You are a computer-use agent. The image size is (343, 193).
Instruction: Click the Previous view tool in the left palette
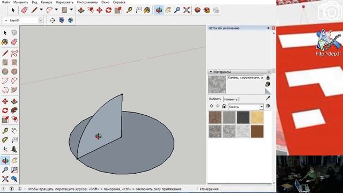click(x=14, y=179)
